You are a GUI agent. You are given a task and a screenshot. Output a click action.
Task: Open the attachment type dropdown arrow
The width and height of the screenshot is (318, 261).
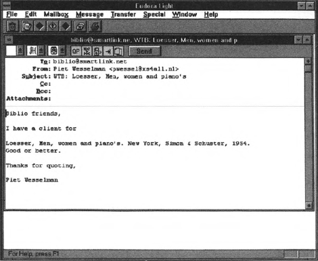tap(62, 51)
